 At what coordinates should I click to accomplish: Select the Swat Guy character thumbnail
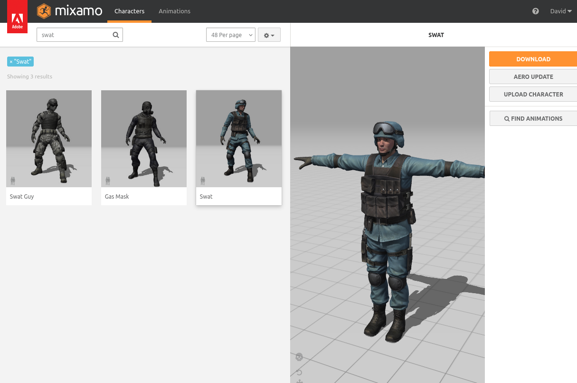point(49,139)
